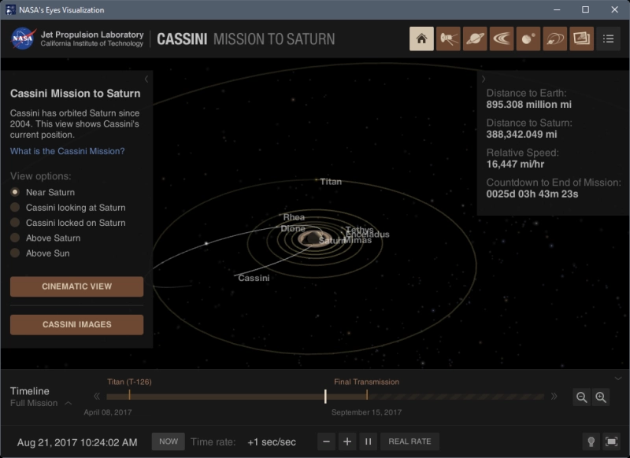Open the What is the Cassini Mission link
Screen dimensions: 630x458
pos(67,151)
